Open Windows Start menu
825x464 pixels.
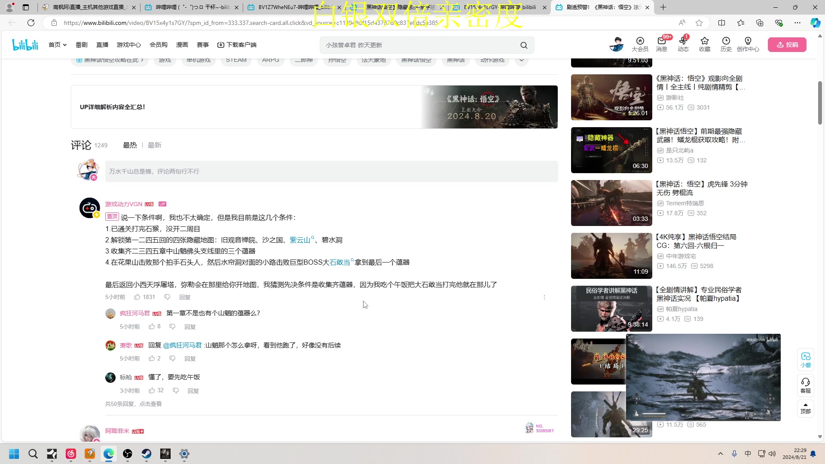pyautogui.click(x=14, y=454)
